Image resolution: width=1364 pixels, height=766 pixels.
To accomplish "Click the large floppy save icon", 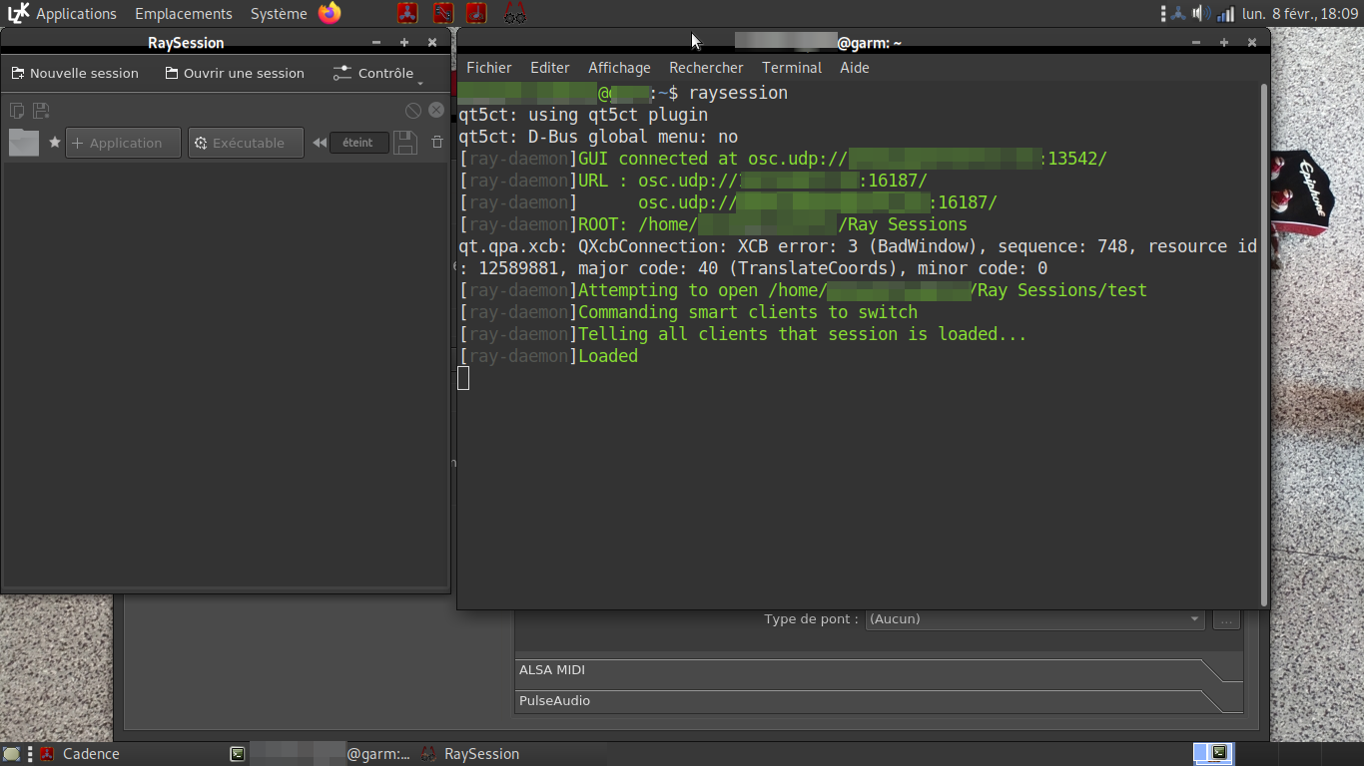I will coord(404,143).
